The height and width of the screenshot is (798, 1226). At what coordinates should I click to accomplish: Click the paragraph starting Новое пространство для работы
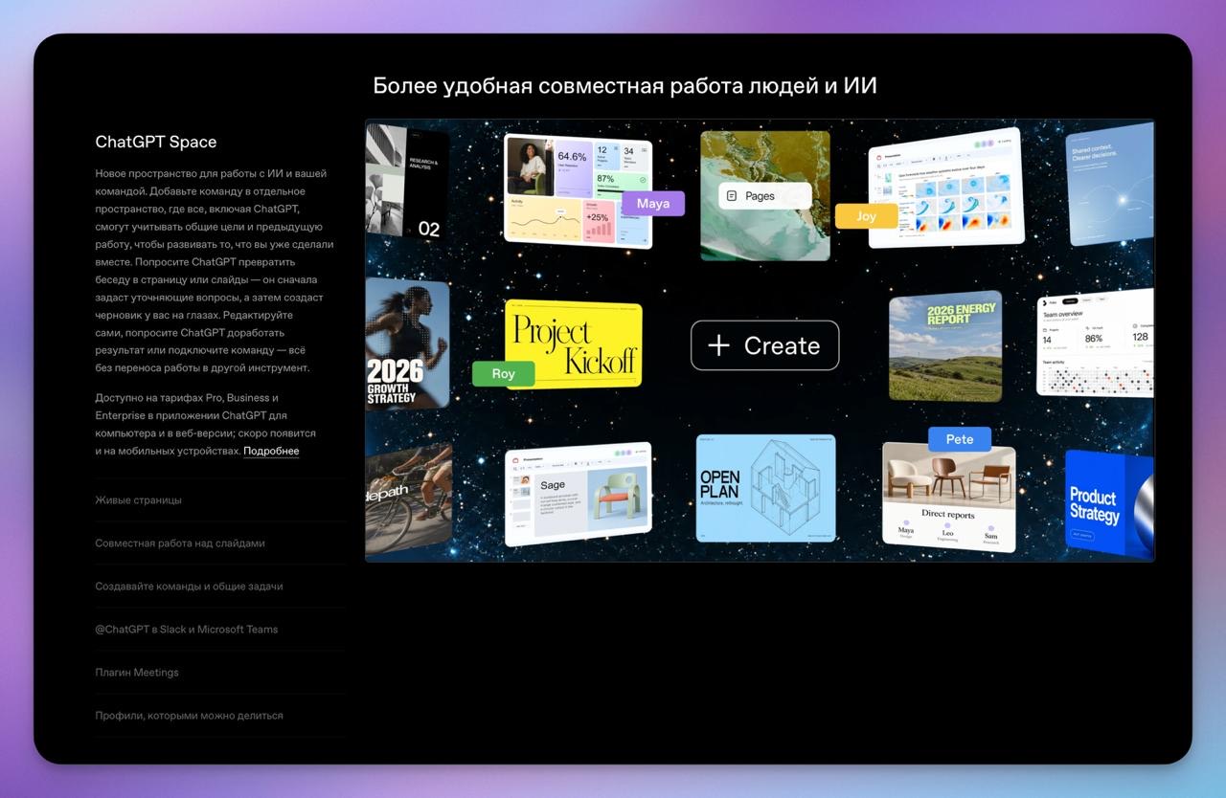coord(215,271)
